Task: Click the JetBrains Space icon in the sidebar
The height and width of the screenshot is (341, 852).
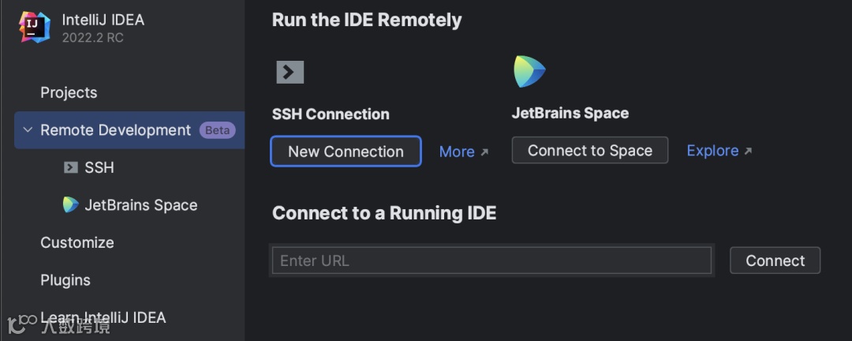Action: [x=71, y=205]
